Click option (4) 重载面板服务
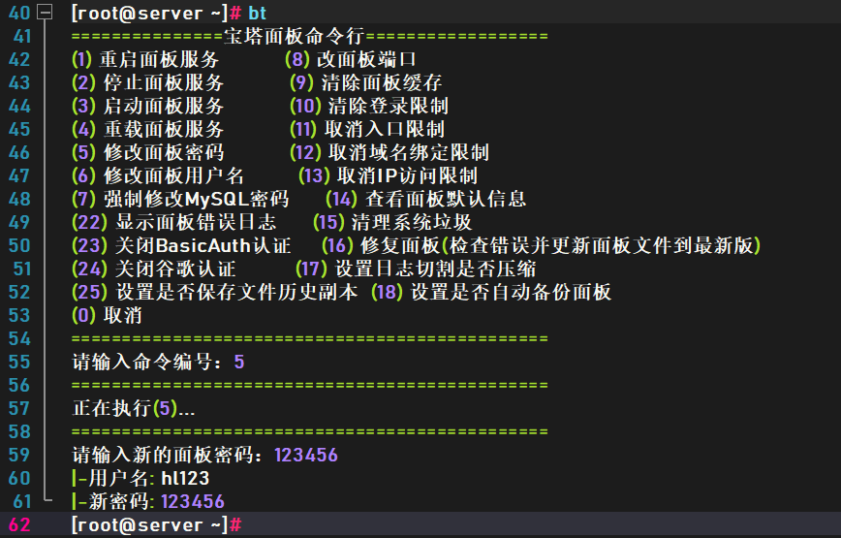This screenshot has height=538, width=841. [x=147, y=129]
